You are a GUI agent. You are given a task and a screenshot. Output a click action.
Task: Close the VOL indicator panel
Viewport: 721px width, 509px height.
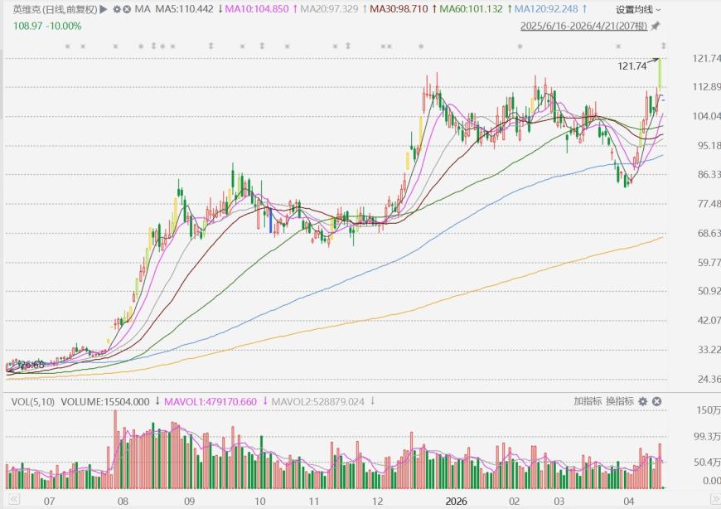[x=656, y=401]
